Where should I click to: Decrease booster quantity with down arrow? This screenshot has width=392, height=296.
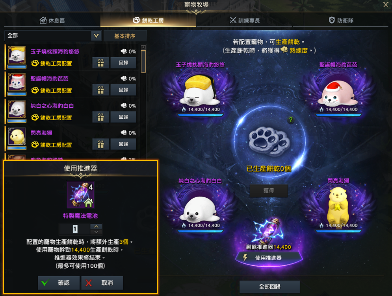[x=96, y=232]
